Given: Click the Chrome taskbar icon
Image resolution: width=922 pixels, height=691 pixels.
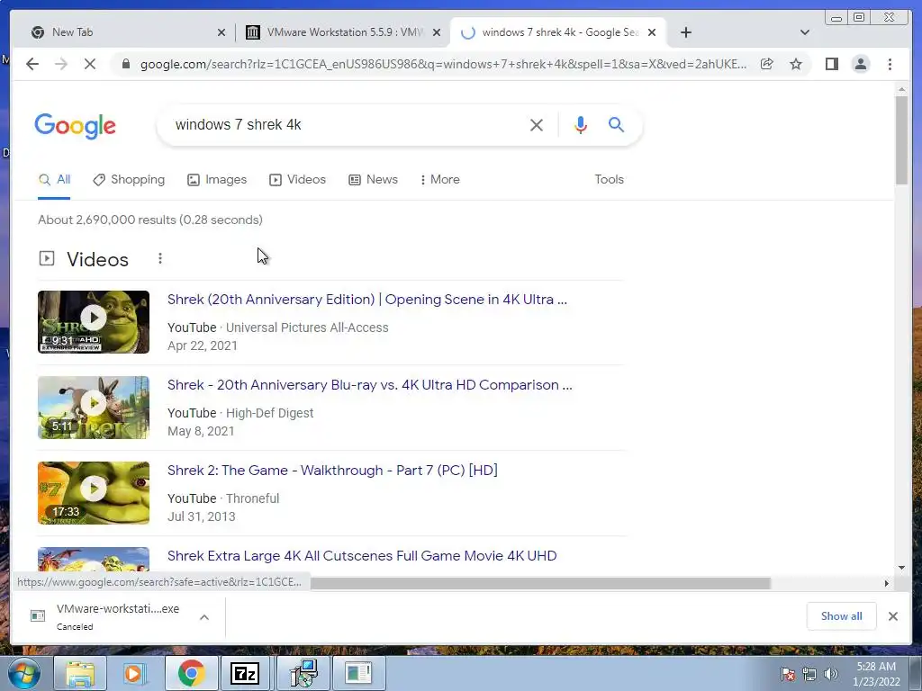Looking at the screenshot, I should [191, 673].
